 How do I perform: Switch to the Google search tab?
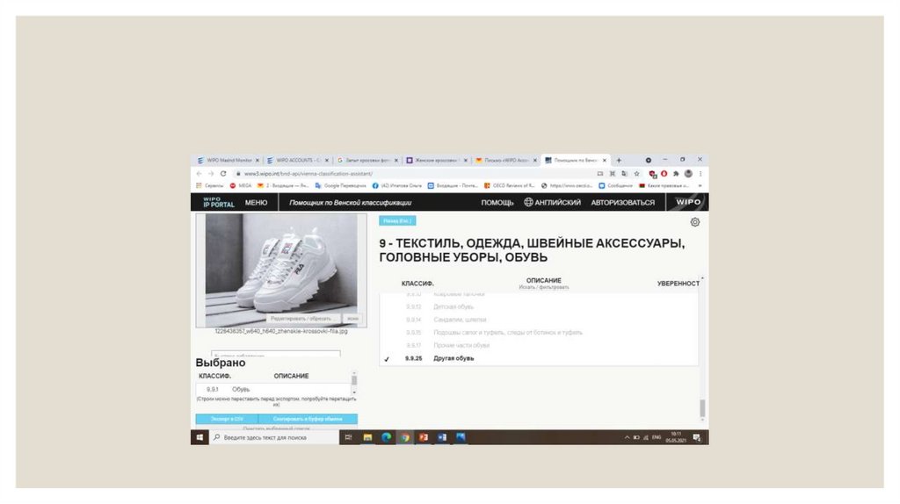(x=366, y=161)
